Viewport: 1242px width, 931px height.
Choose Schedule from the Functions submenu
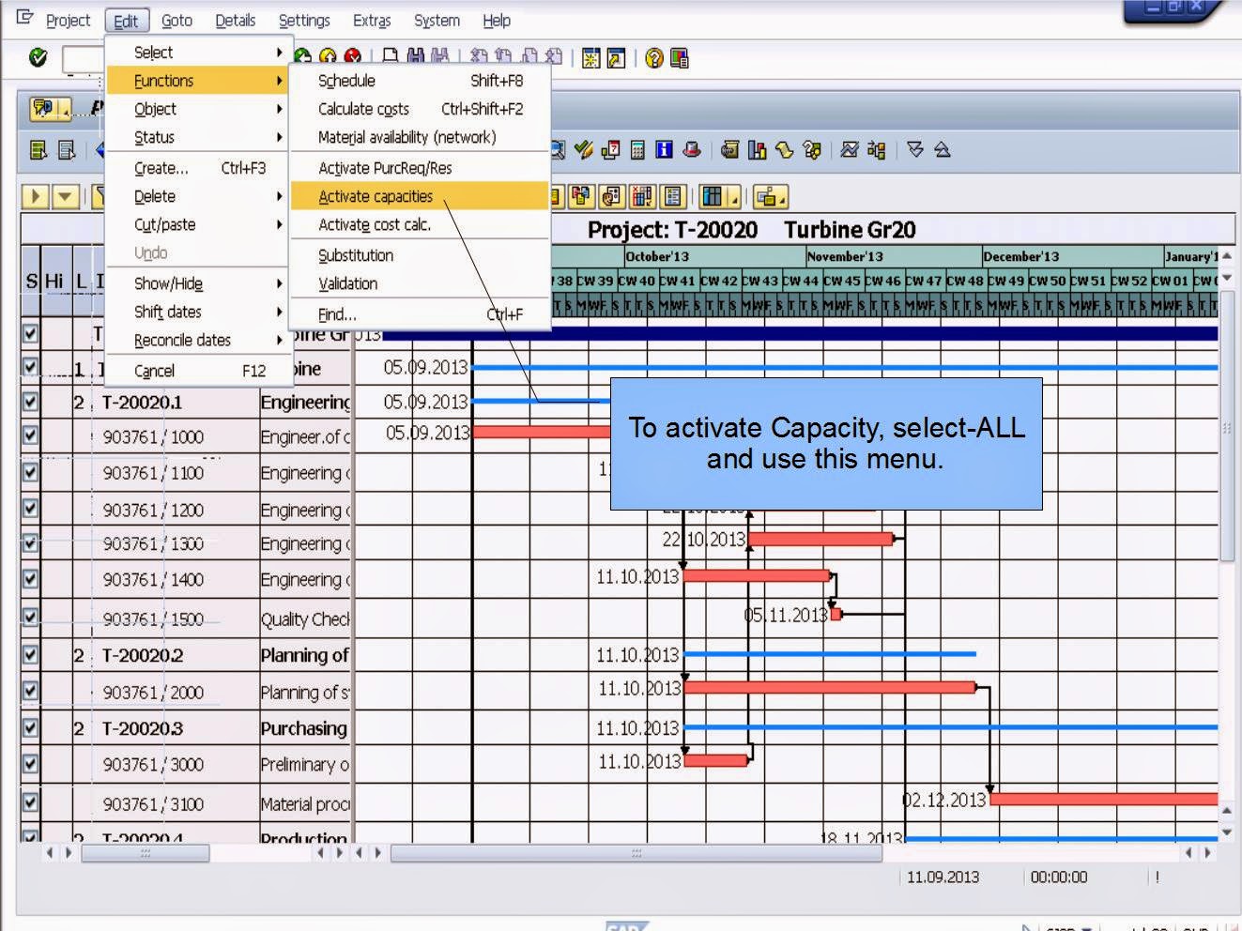347,81
